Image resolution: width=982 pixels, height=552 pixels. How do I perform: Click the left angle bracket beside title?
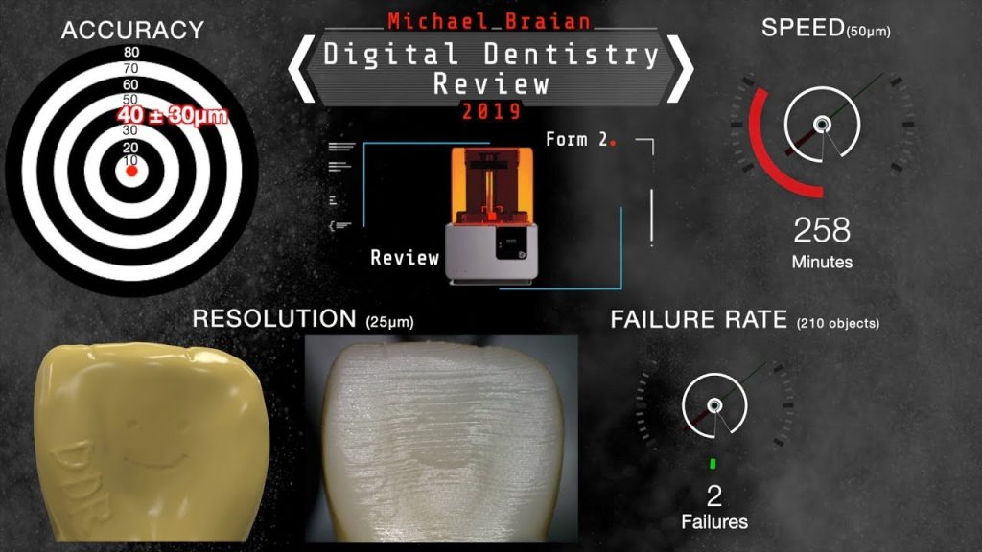point(302,69)
